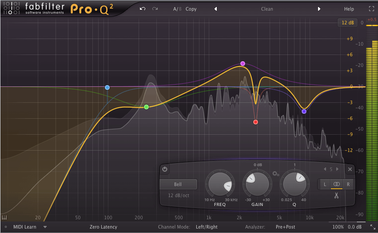Click the 0.0 dB output gain value
The height and width of the screenshot is (233, 378).
[354, 227]
